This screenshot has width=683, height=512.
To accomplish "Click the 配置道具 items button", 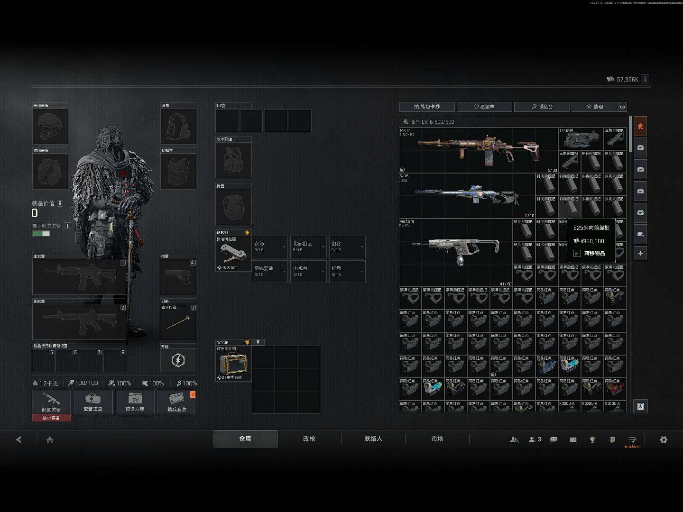I will coord(93,402).
